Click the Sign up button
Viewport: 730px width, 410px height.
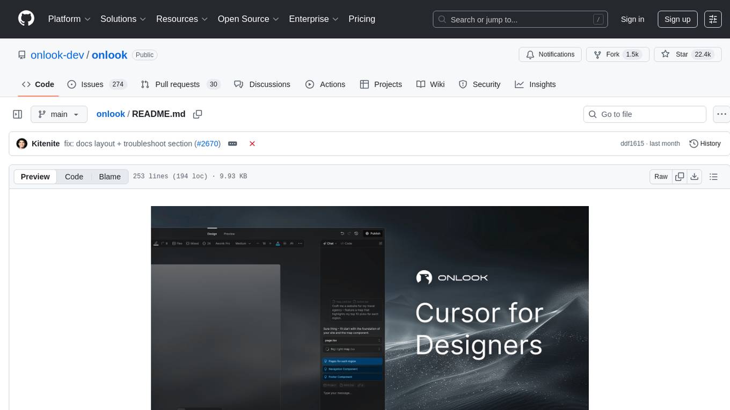coord(677,19)
